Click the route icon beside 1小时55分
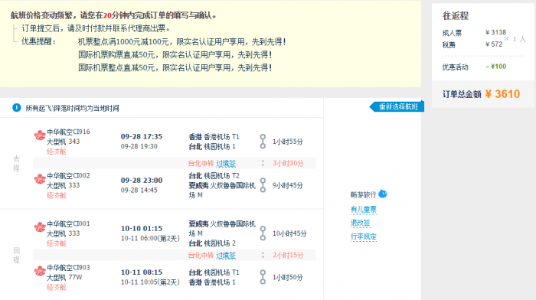 263,142
